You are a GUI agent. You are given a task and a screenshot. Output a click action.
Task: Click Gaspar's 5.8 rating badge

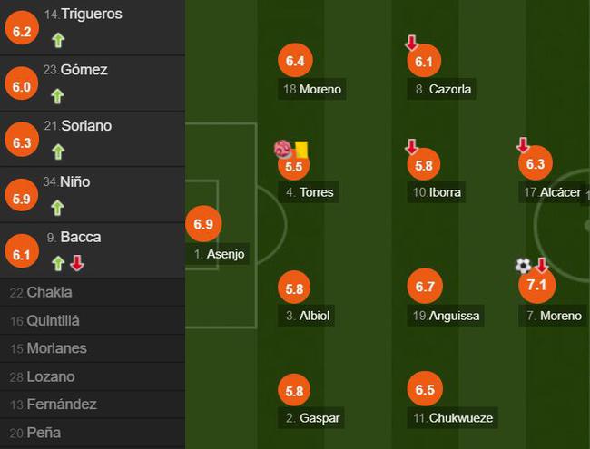(294, 390)
